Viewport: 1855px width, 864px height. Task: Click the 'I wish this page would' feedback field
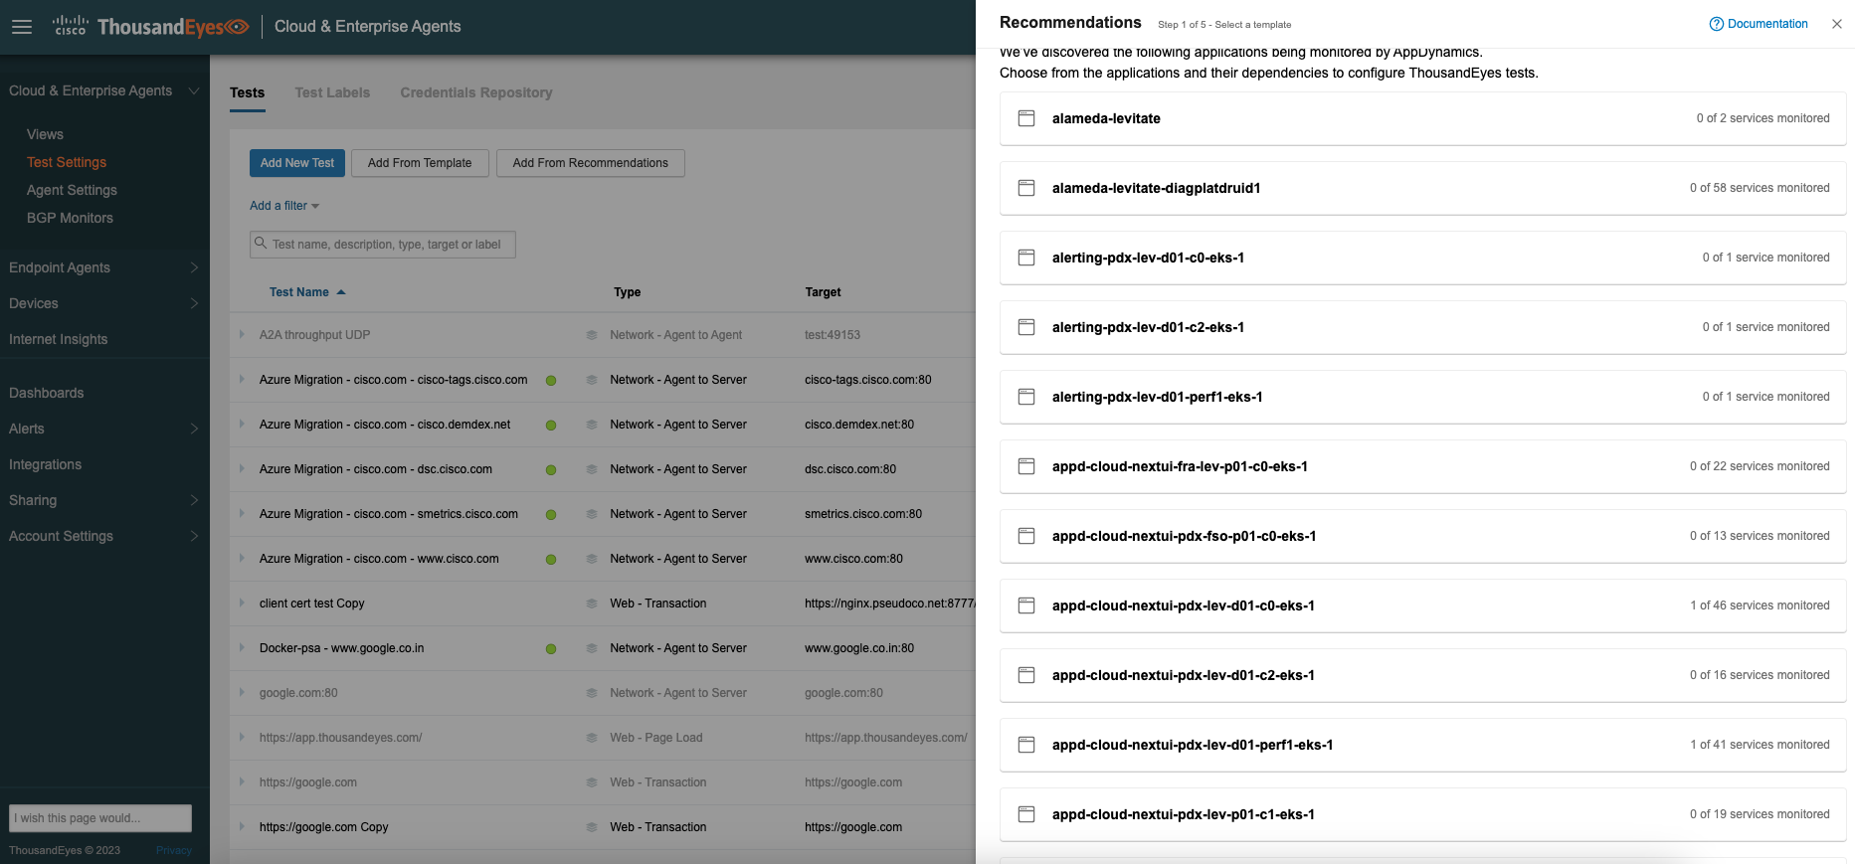point(99,818)
